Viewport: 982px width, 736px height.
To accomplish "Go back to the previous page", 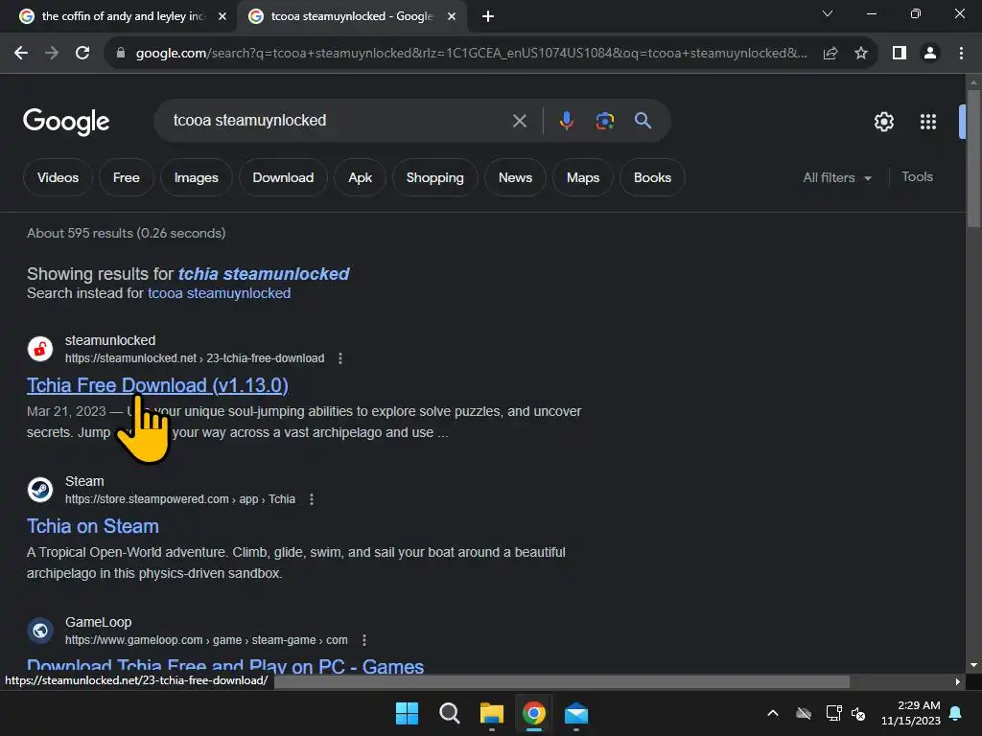I will [x=21, y=54].
